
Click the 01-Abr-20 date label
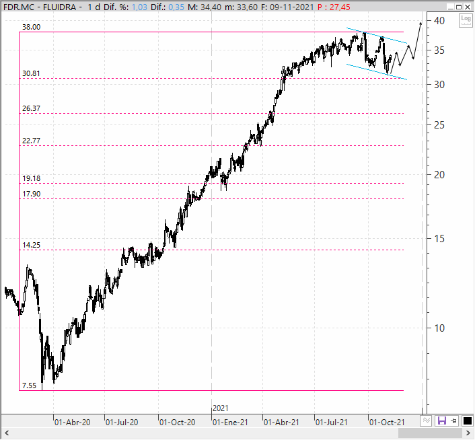pos(72,422)
